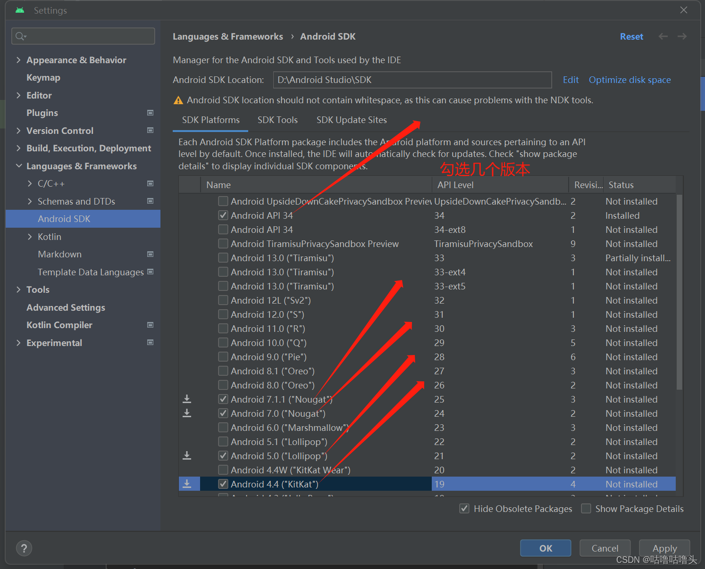Expand Schemas and DTDs node
Image resolution: width=705 pixels, height=569 pixels.
coord(30,201)
